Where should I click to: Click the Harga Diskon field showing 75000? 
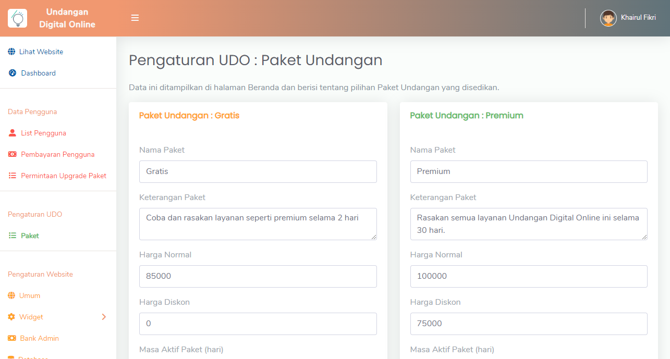pos(529,324)
